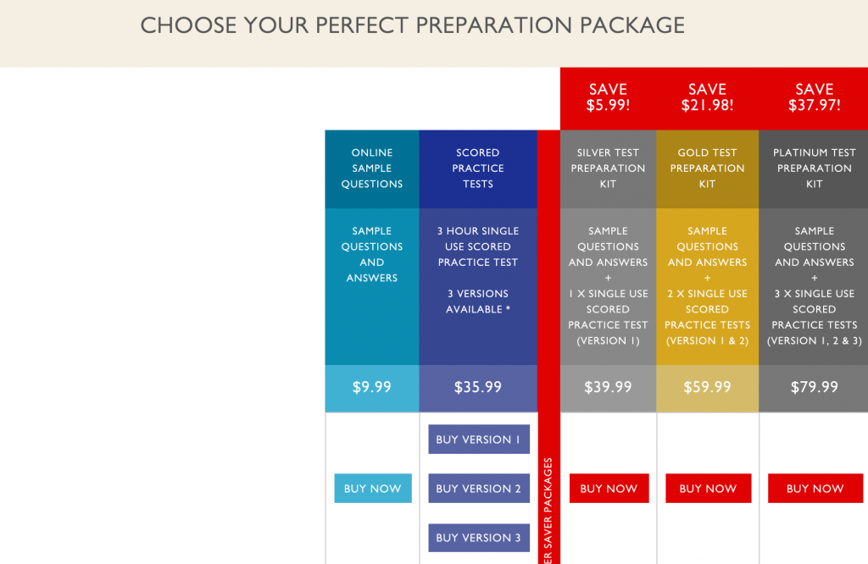Click the Online Sample Questions header
This screenshot has width=868, height=564.
[372, 169]
